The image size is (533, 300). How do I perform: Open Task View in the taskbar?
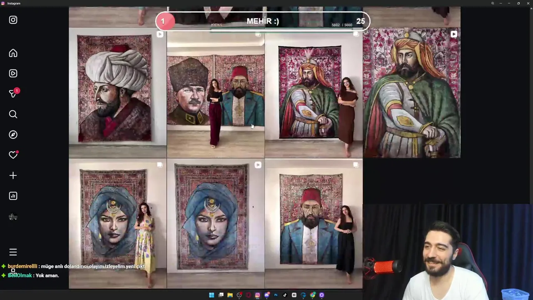[221, 295]
